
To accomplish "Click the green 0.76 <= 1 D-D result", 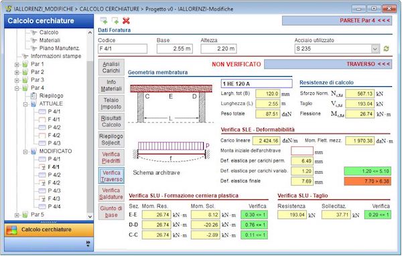I will tap(254, 225).
